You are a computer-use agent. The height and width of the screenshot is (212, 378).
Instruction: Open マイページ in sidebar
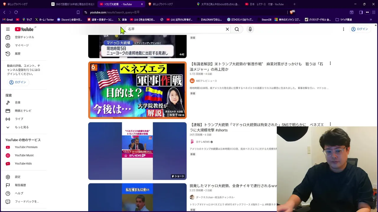24,45
